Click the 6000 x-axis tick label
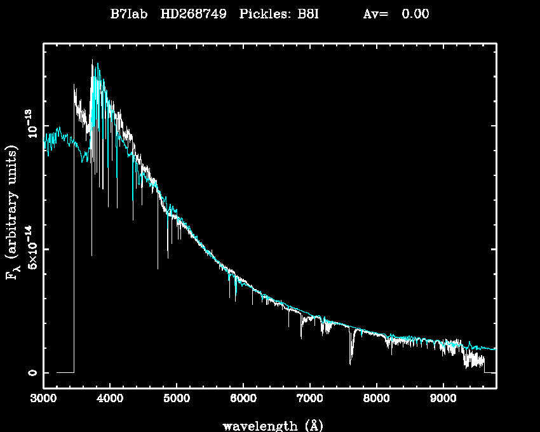 pyautogui.click(x=243, y=400)
